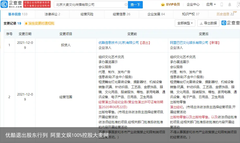Click the 查一下 search button
The height and width of the screenshot is (143, 240).
135,5
